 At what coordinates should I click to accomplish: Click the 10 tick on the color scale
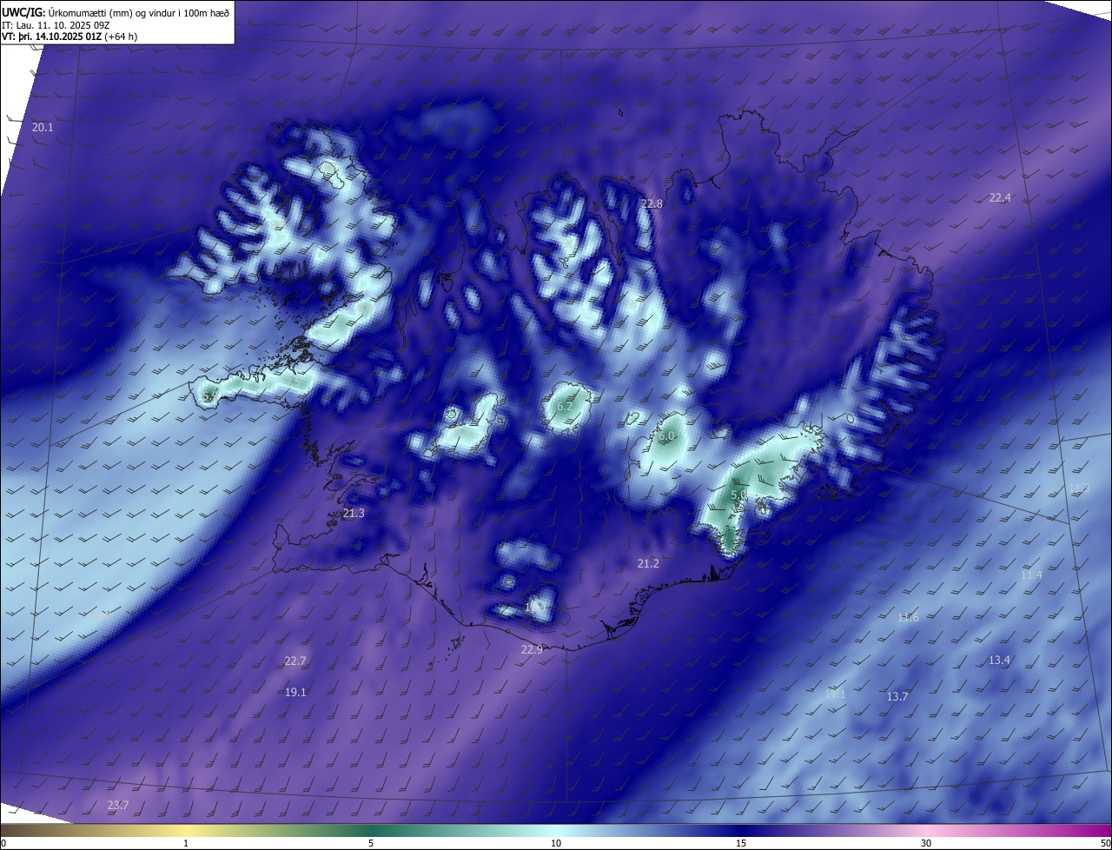point(556,843)
